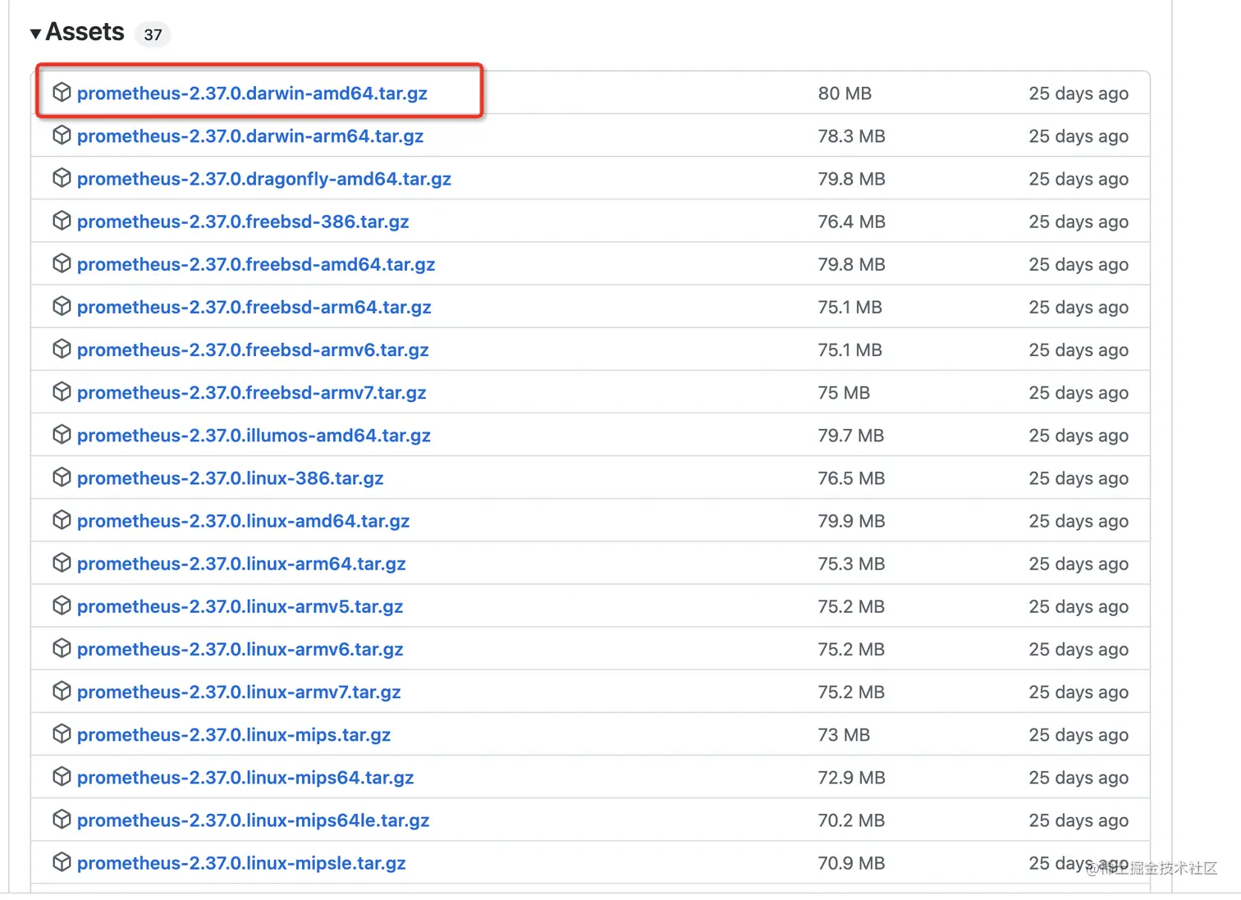Click the 78.3 MB size value
The image size is (1241, 900).
pyautogui.click(x=851, y=136)
